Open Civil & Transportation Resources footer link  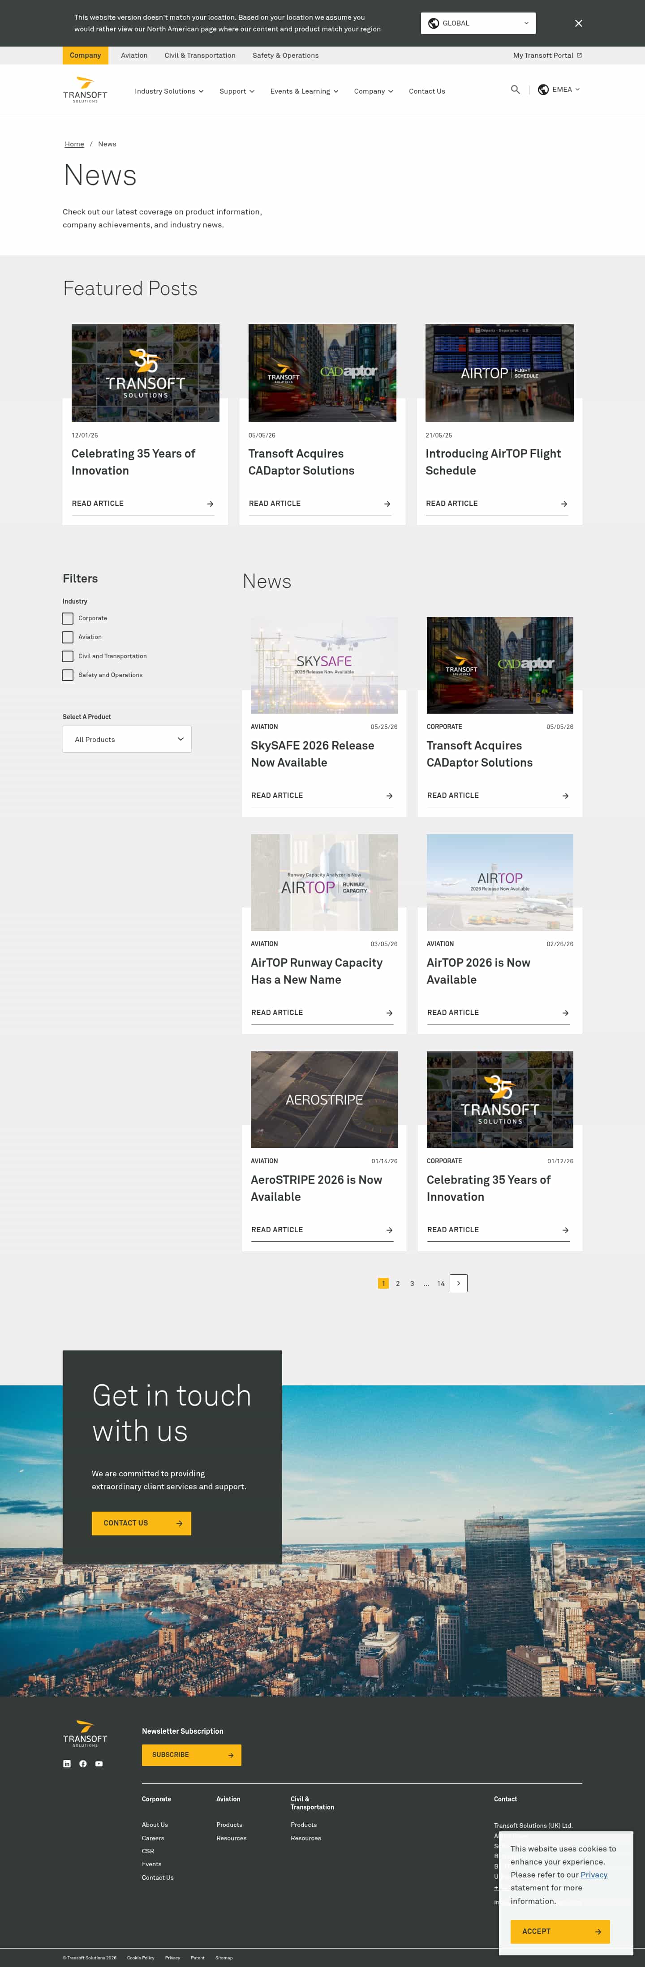click(305, 1838)
